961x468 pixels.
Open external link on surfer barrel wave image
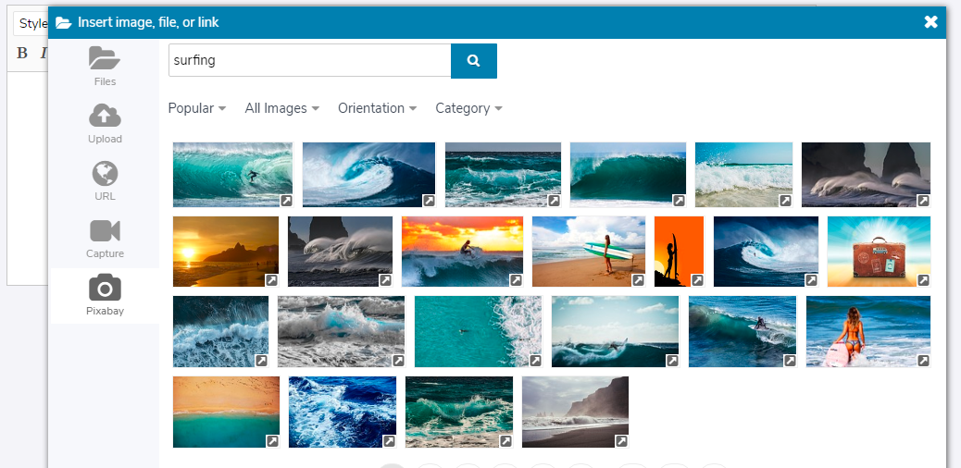click(x=285, y=201)
